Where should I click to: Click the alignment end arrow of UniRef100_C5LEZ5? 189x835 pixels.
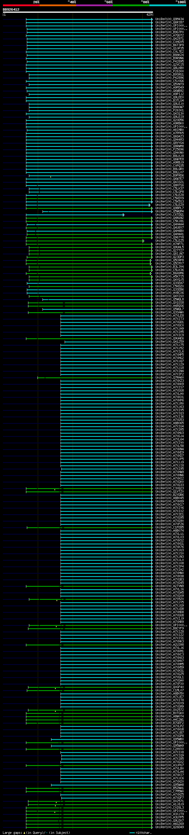click(x=144, y=241)
